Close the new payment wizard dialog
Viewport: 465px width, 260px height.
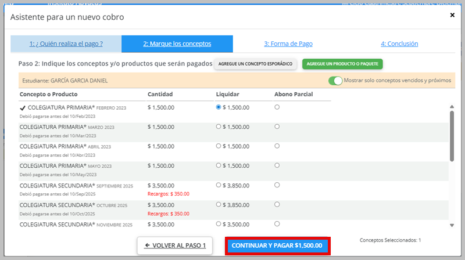coord(452,15)
